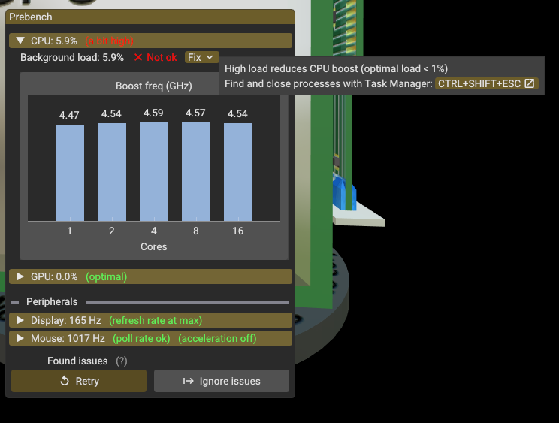Screen dimensions: 559x423
Task: Click the Found issues label
Action: click(77, 361)
